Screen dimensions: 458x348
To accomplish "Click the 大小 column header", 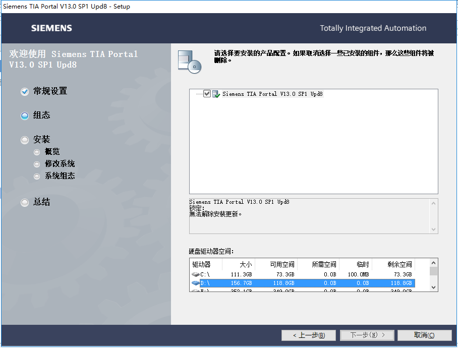I will click(239, 264).
